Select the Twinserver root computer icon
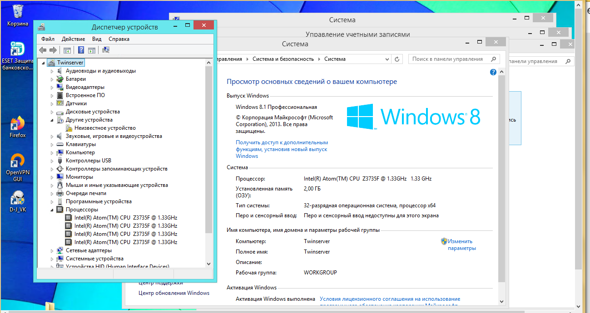Viewport: 590px width, 313px height. [51, 63]
